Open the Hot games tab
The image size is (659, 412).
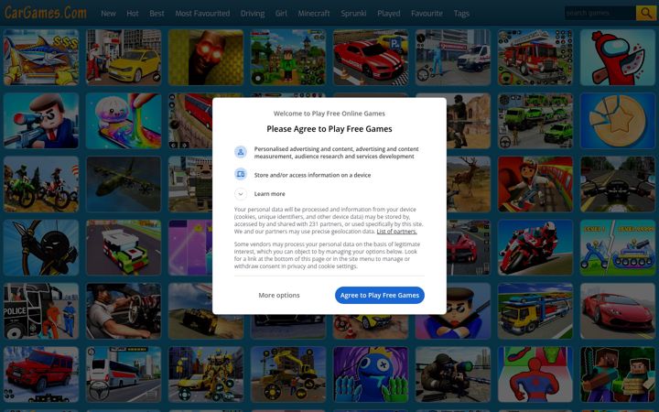133,14
